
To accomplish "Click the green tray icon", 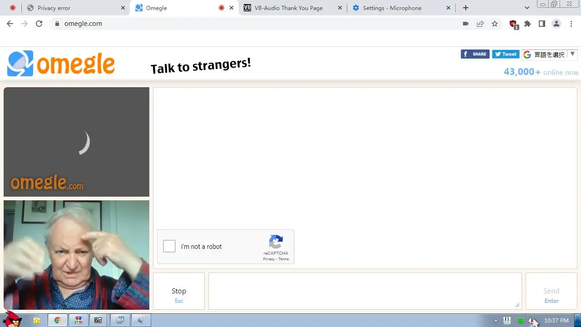I will point(520,321).
